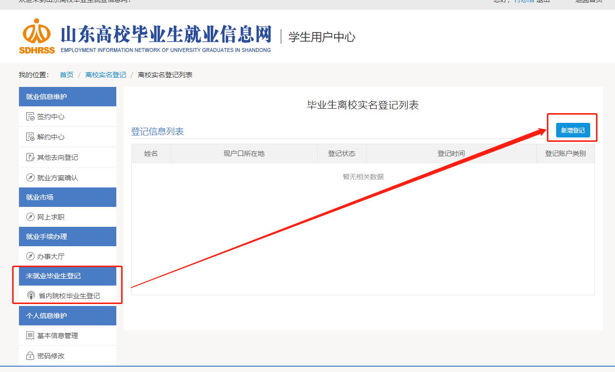615x372 pixels.
Task: Click the 办事大厅 compass icon
Action: coord(30,256)
